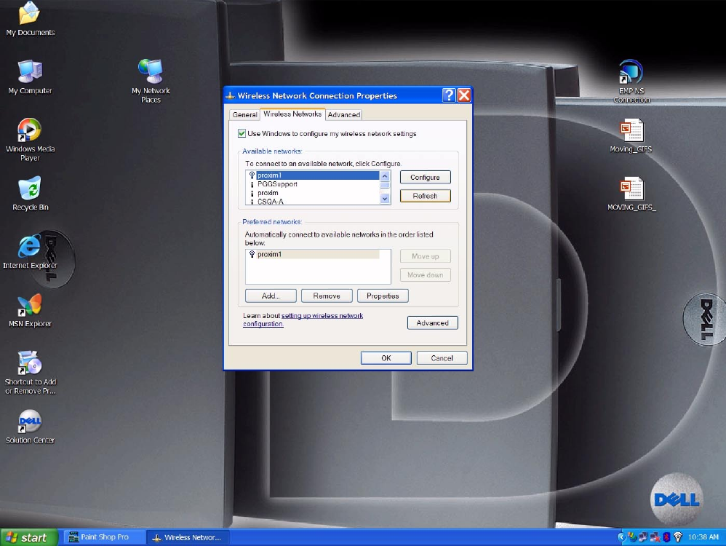Select Dell Solution Center desktop shortcut
This screenshot has height=546, width=726.
[30, 427]
